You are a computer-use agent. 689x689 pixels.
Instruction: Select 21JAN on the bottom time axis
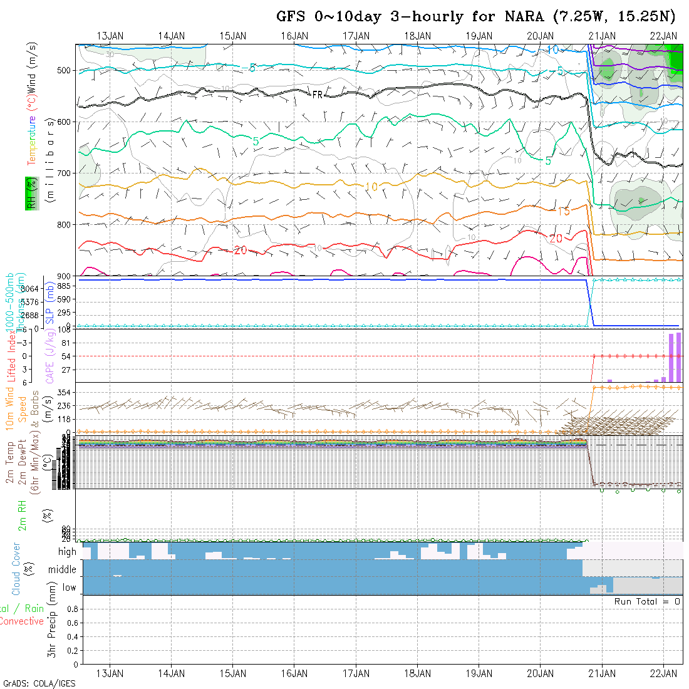602,673
